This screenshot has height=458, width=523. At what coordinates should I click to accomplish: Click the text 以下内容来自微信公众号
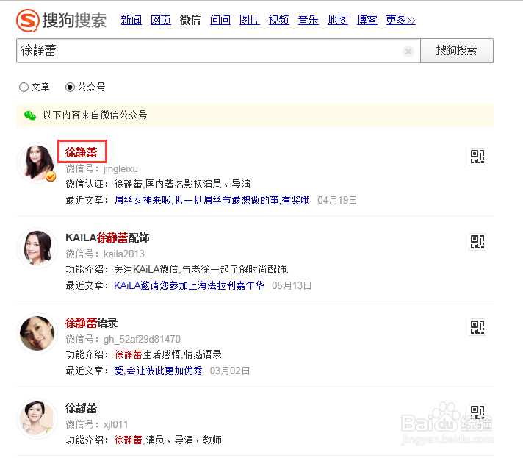click(95, 115)
